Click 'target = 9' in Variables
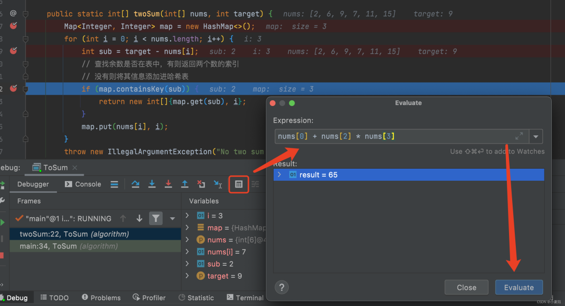This screenshot has width=565, height=306. (224, 276)
